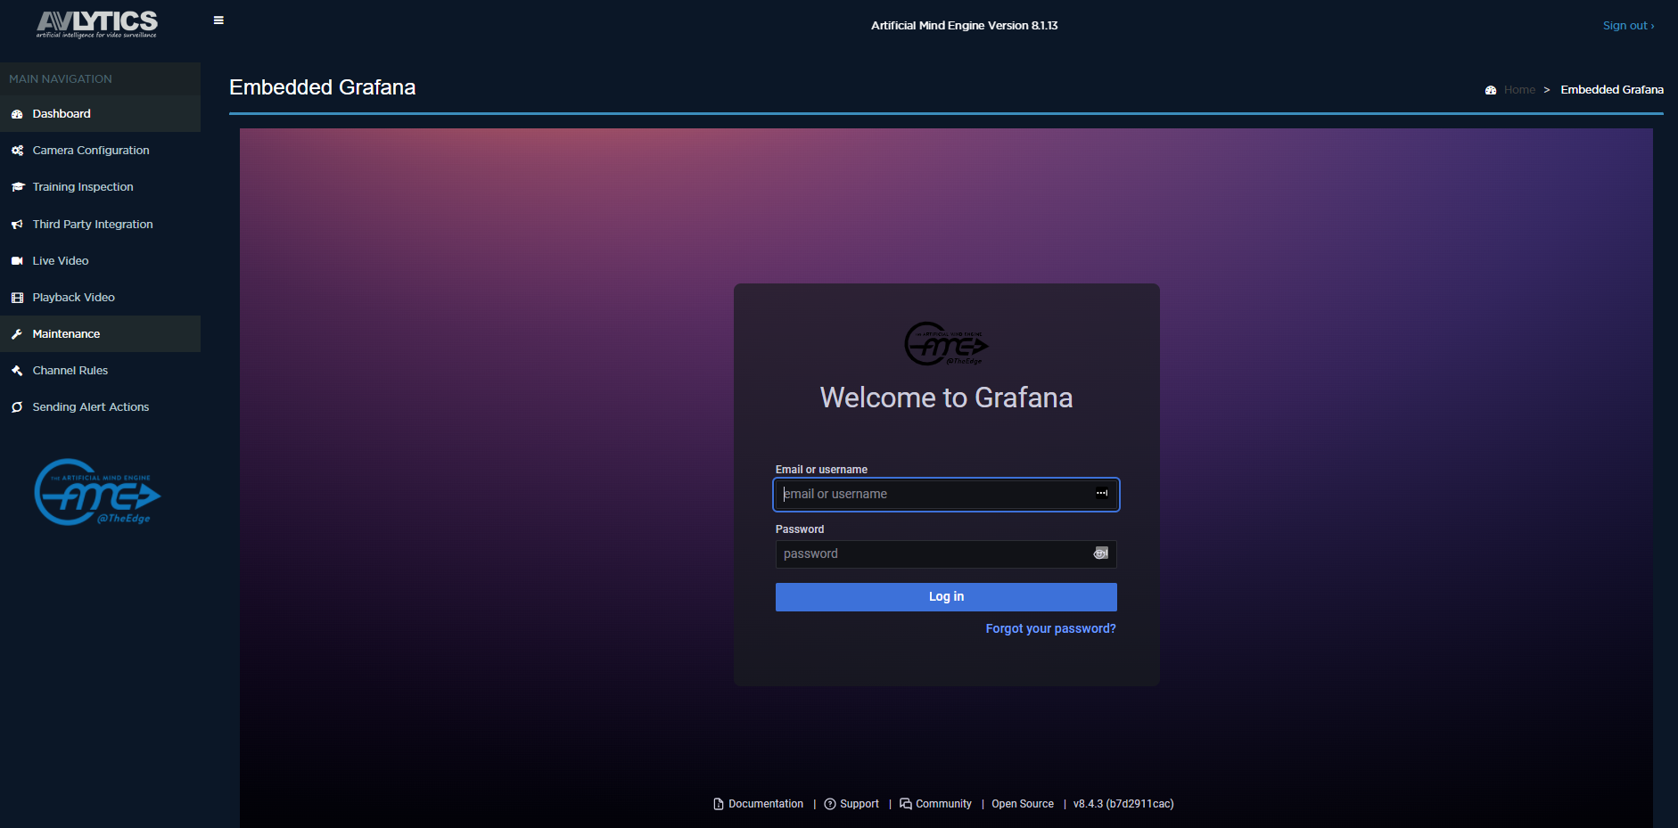The image size is (1678, 828).
Task: Click the Sign out link
Action: click(1628, 26)
